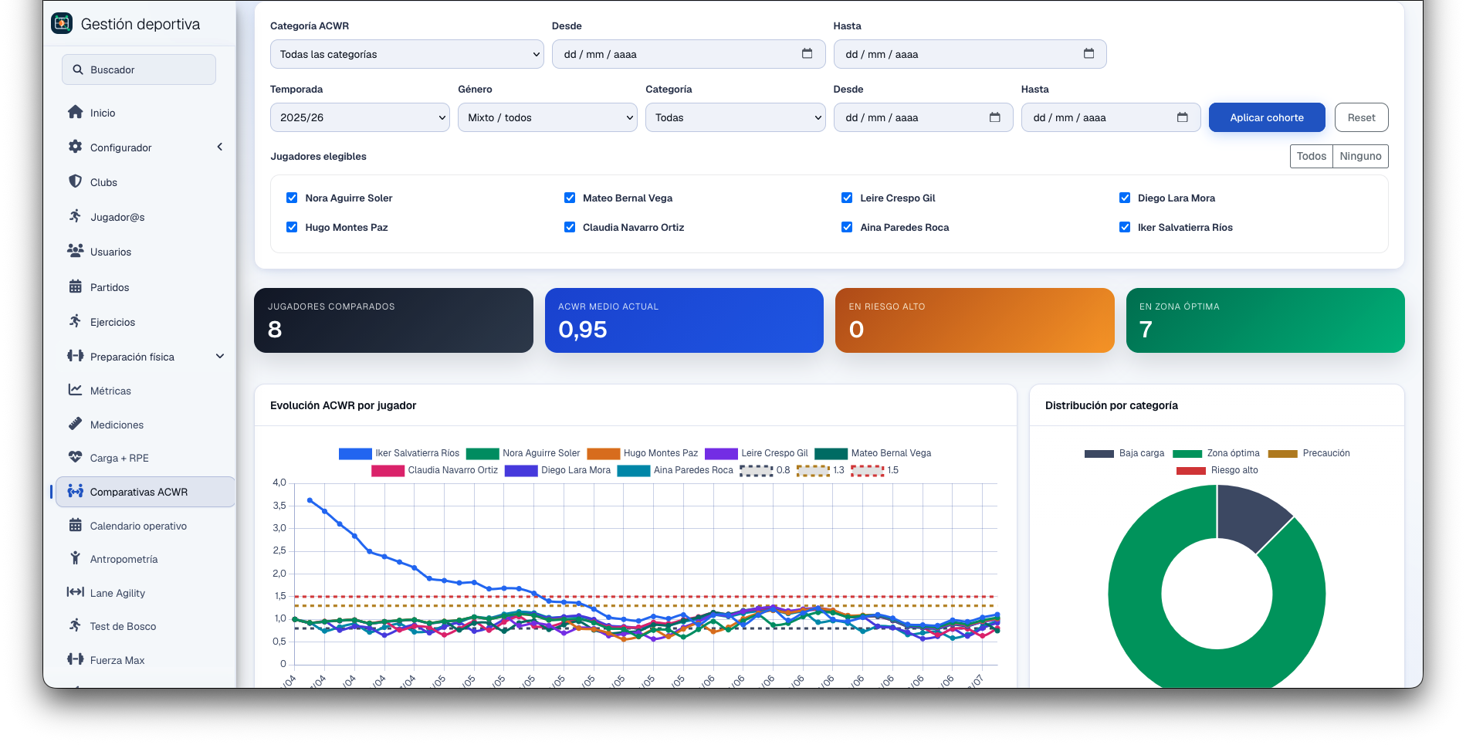Click the Calendario operativo calendar icon

point(75,525)
